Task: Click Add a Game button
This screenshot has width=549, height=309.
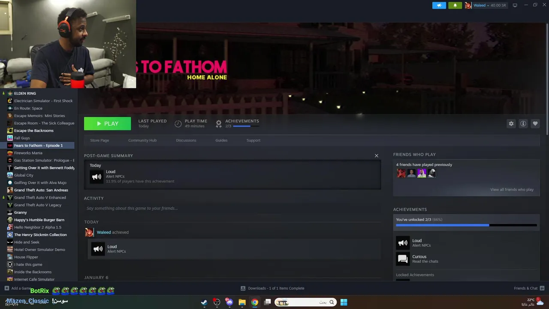Action: point(18,288)
